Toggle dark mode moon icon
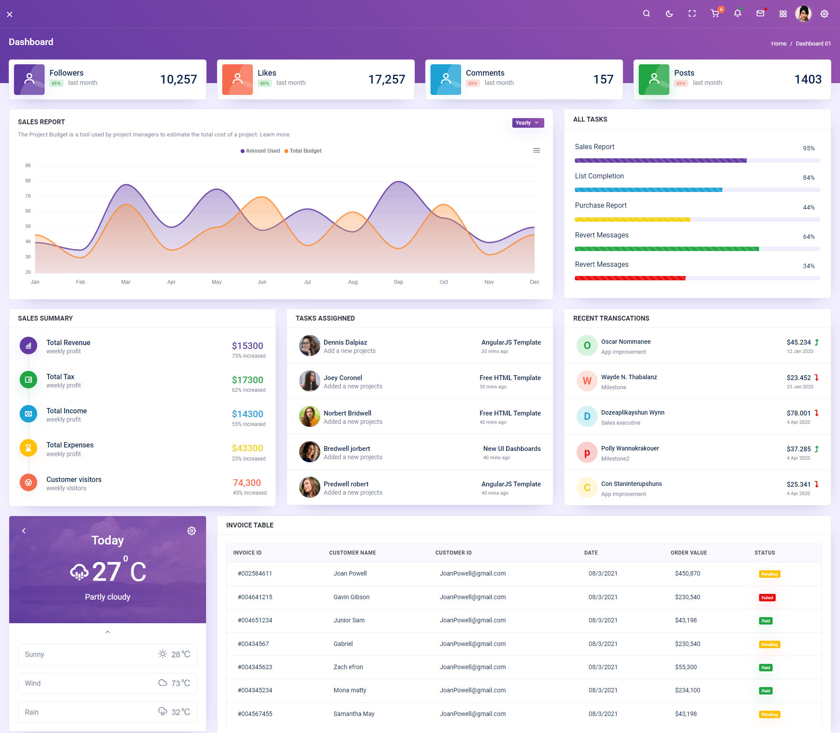Viewport: 840px width, 733px height. tap(669, 14)
